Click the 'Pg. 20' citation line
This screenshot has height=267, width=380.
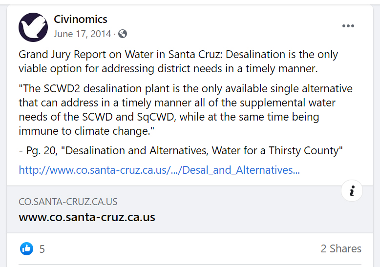click(181, 151)
